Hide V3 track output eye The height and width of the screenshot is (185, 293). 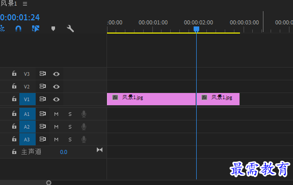(56, 74)
